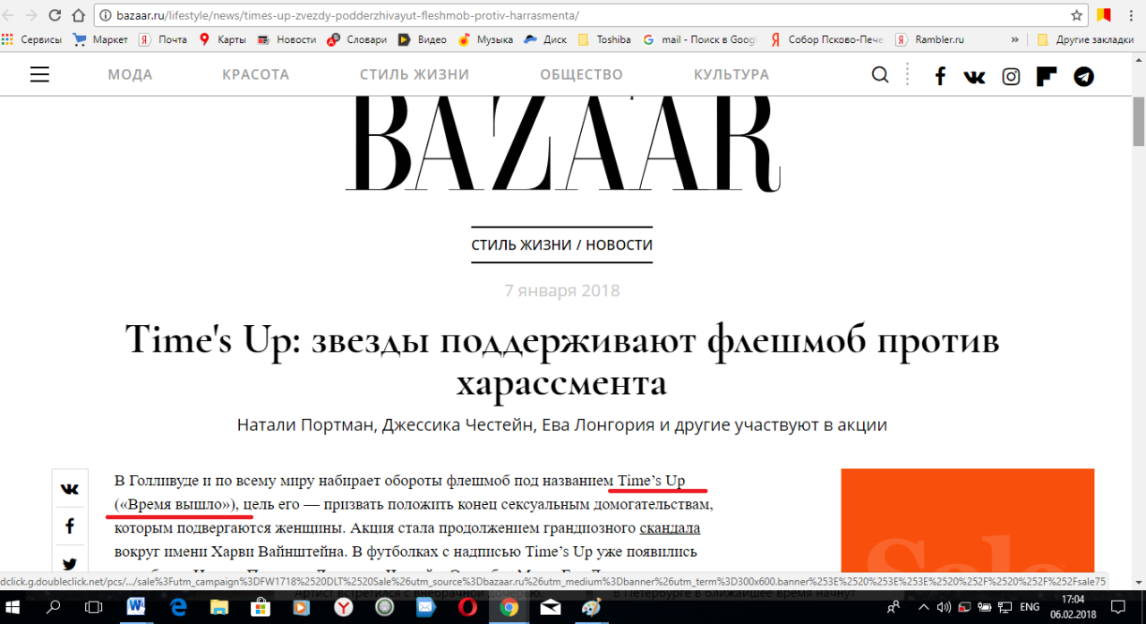Open Bazaar's Instagram from header

[1011, 76]
